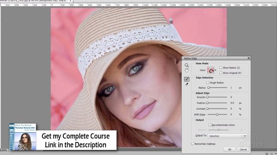Click the Shift Edge value field
Image resolution: width=277 pixels, height=155 pixels.
231,115
